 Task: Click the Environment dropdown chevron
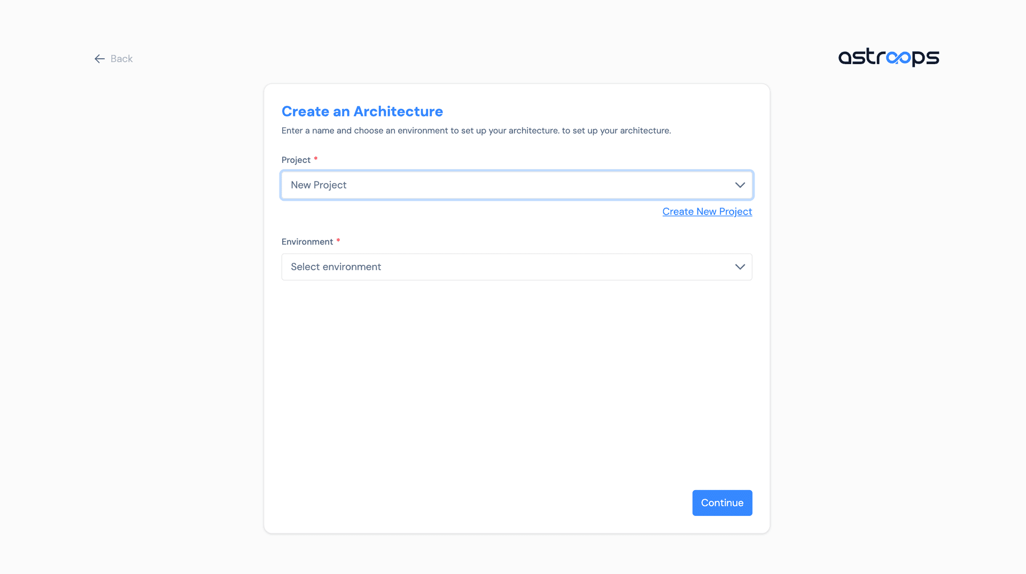740,266
